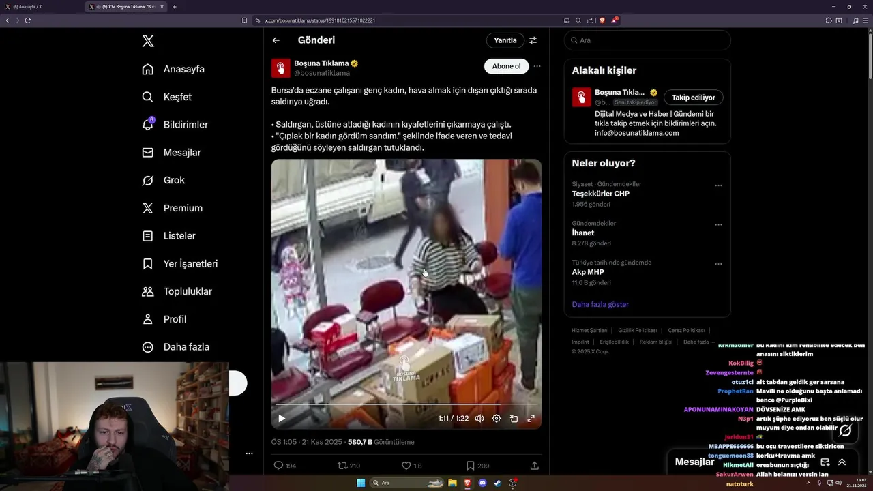The width and height of the screenshot is (873, 491).
Task: Open the browser hamburger menu
Action: (x=865, y=20)
